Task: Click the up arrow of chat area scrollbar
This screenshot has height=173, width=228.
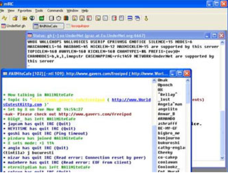Action: tap(154, 81)
